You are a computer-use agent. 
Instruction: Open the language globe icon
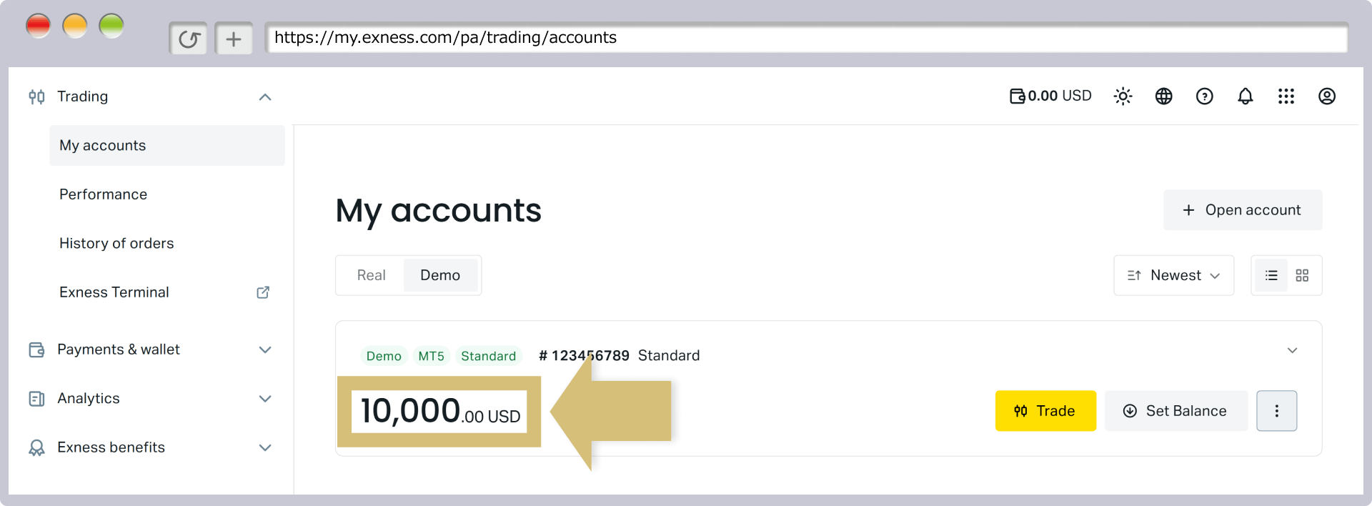click(x=1163, y=96)
